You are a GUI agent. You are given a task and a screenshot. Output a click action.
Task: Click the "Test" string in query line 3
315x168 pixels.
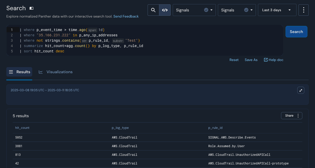131,41
